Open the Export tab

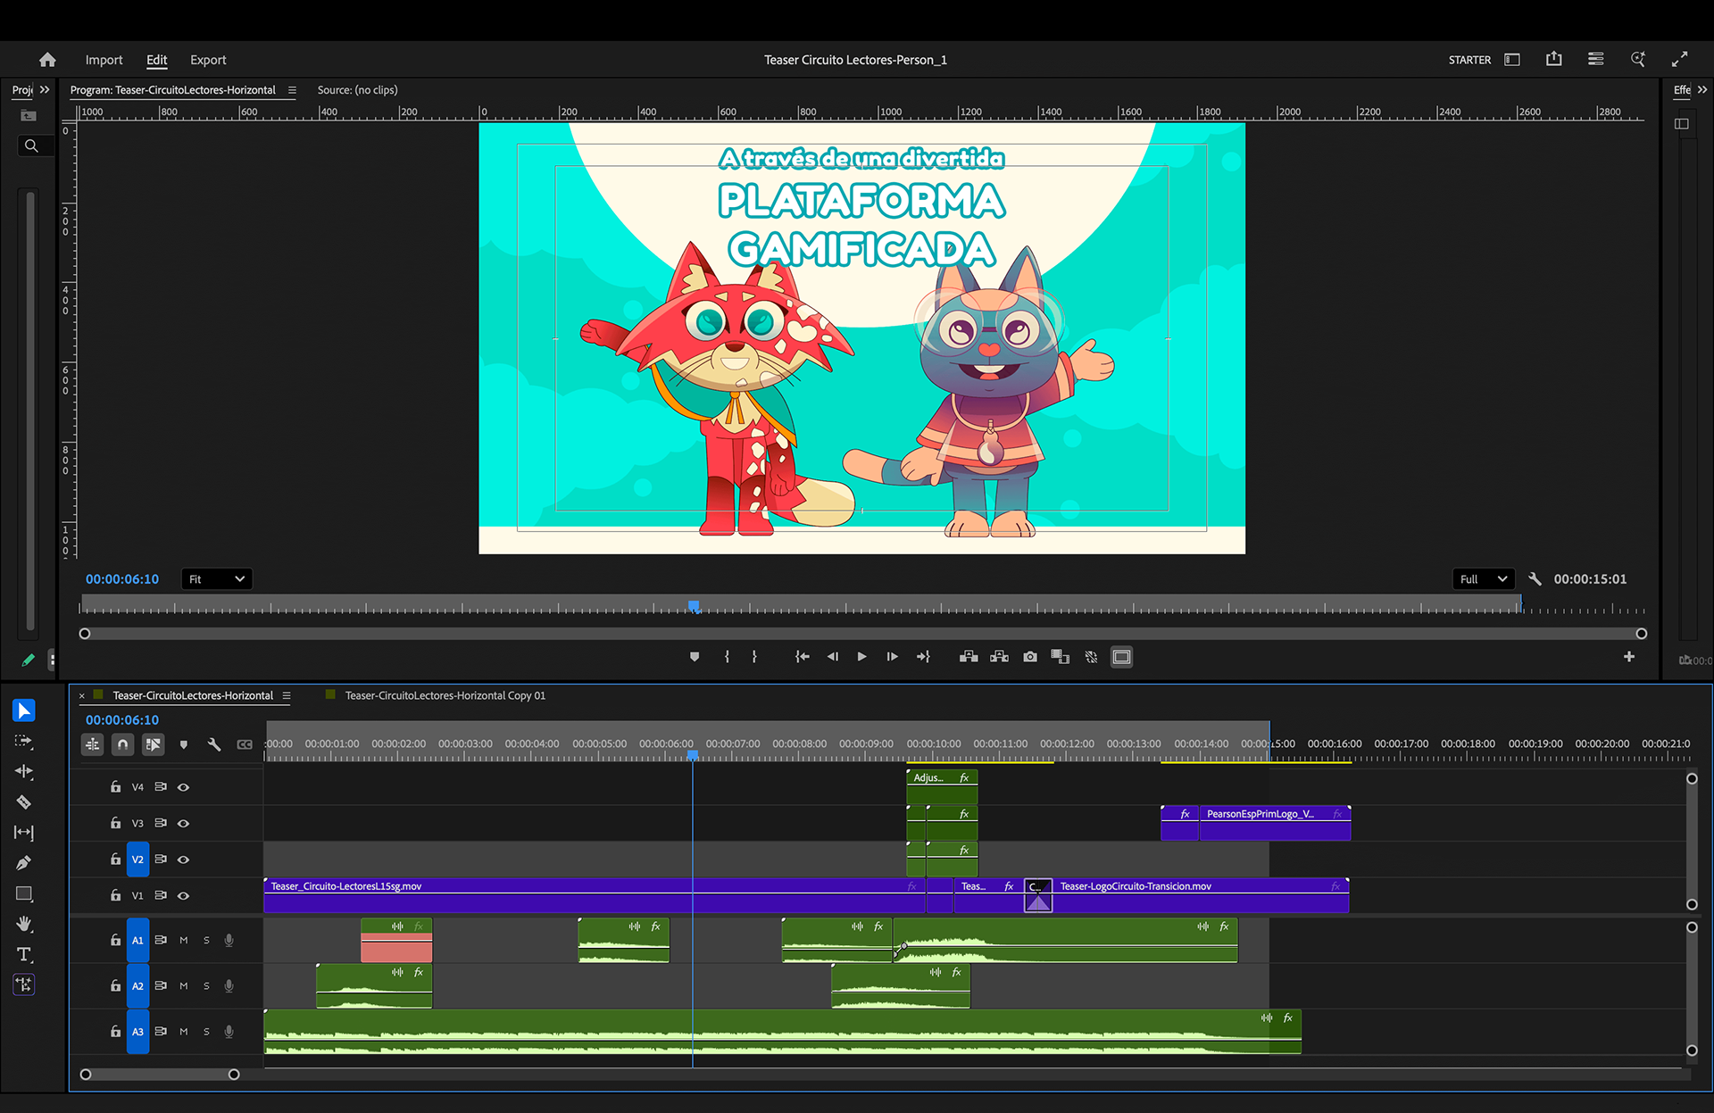(208, 60)
